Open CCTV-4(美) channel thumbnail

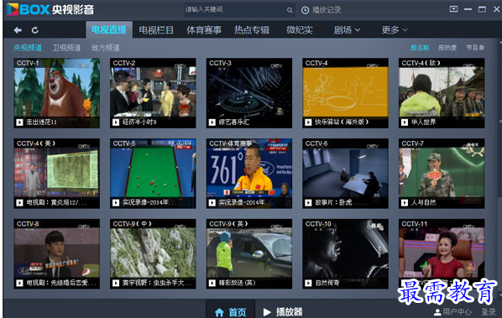coord(57,173)
